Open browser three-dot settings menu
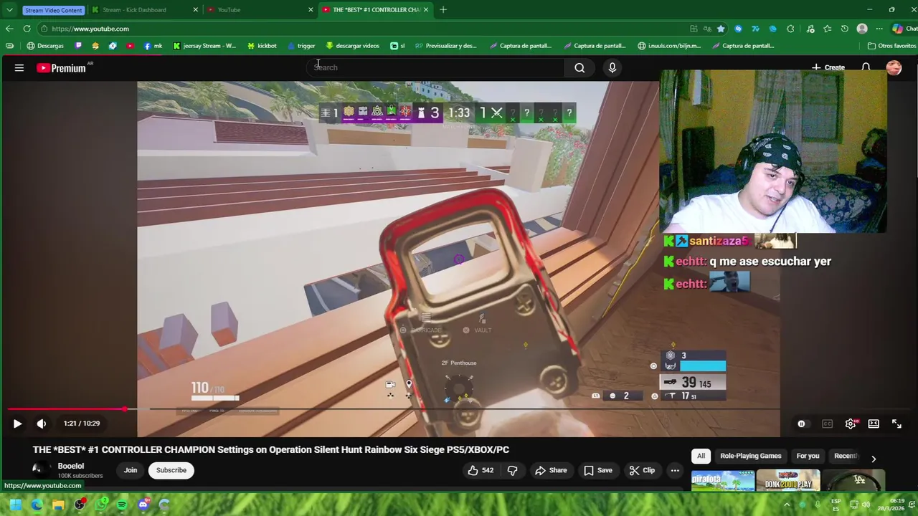The height and width of the screenshot is (516, 918). [x=879, y=29]
